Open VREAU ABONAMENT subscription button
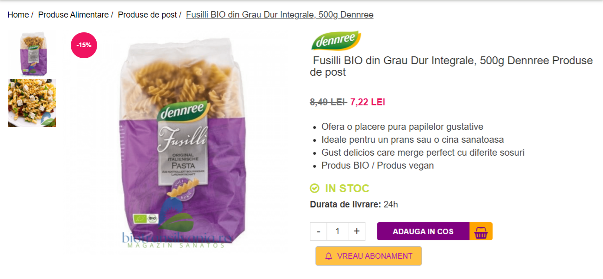 tap(369, 256)
